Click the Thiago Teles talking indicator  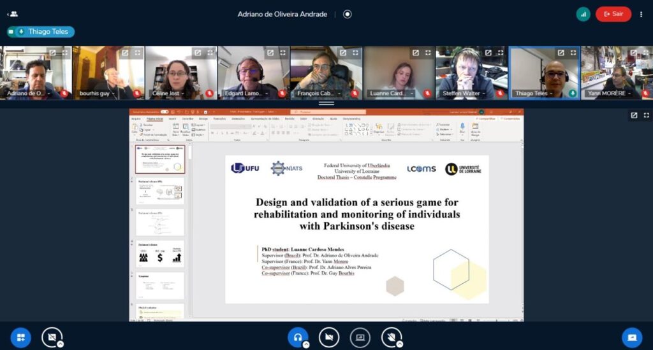41,32
